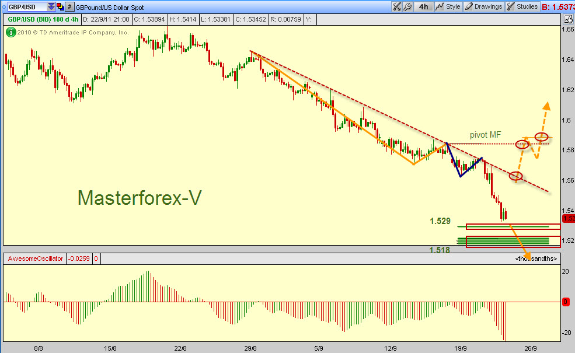Click the small circle left of symbol box
Image resolution: width=575 pixels, height=353 pixels.
(4, 7)
